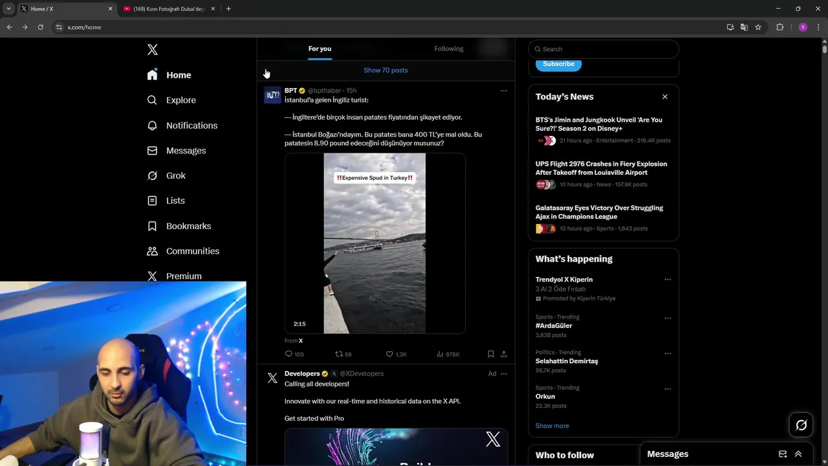Show more trending topics
Viewport: 828px width, 466px height.
(x=552, y=426)
